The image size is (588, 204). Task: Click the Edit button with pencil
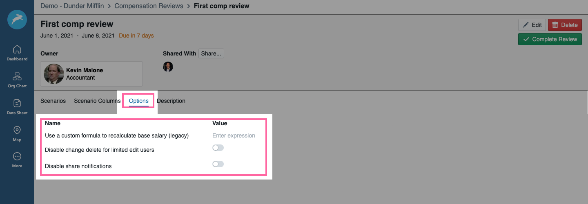coord(532,25)
